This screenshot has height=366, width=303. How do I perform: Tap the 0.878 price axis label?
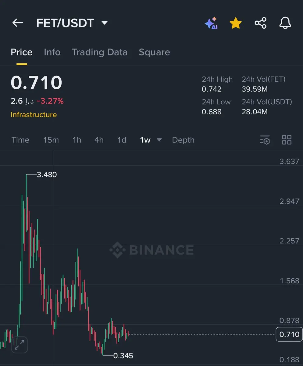tap(289, 321)
